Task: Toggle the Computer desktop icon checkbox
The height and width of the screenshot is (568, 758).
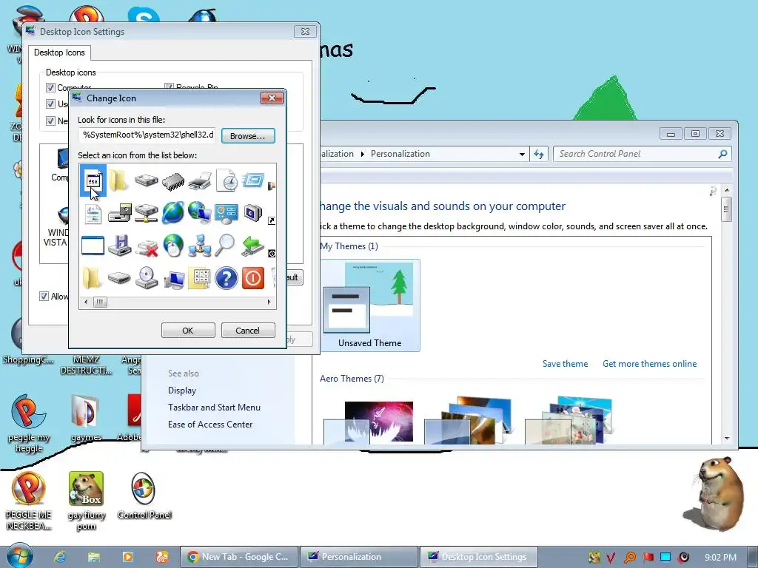Action: click(x=51, y=87)
